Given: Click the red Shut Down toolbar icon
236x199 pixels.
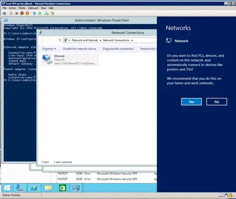Looking at the screenshot, I should (22, 14).
